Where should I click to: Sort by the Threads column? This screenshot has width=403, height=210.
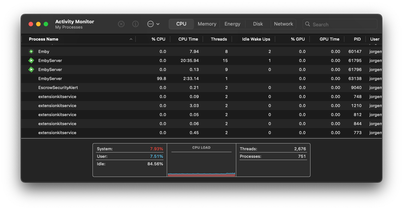[219, 39]
